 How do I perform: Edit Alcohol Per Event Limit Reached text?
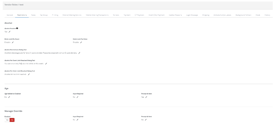pyautogui.click(x=46, y=64)
